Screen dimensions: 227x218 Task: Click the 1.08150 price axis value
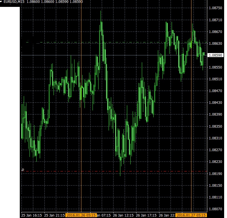point(216,185)
